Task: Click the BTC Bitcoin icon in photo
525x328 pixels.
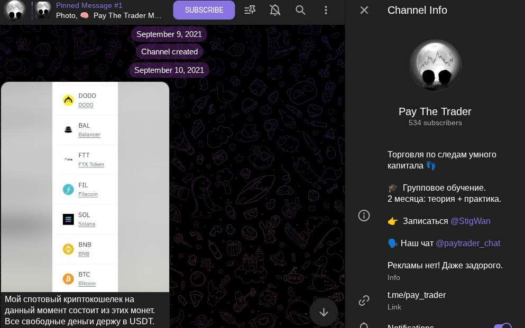Action: click(x=68, y=278)
